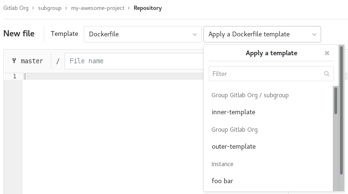348x194 pixels.
Task: Select inner-template from the list
Action: click(x=234, y=112)
